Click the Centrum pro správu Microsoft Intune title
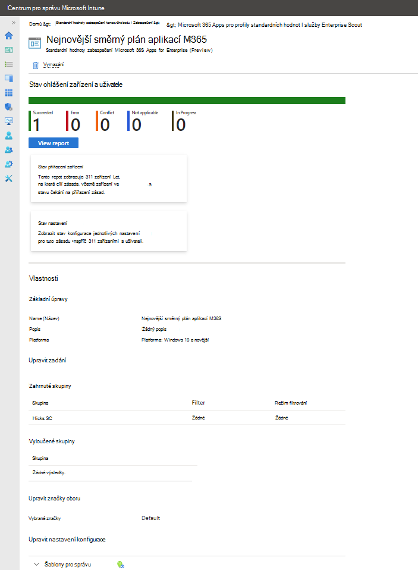The height and width of the screenshot is (570, 418). (x=56, y=8)
